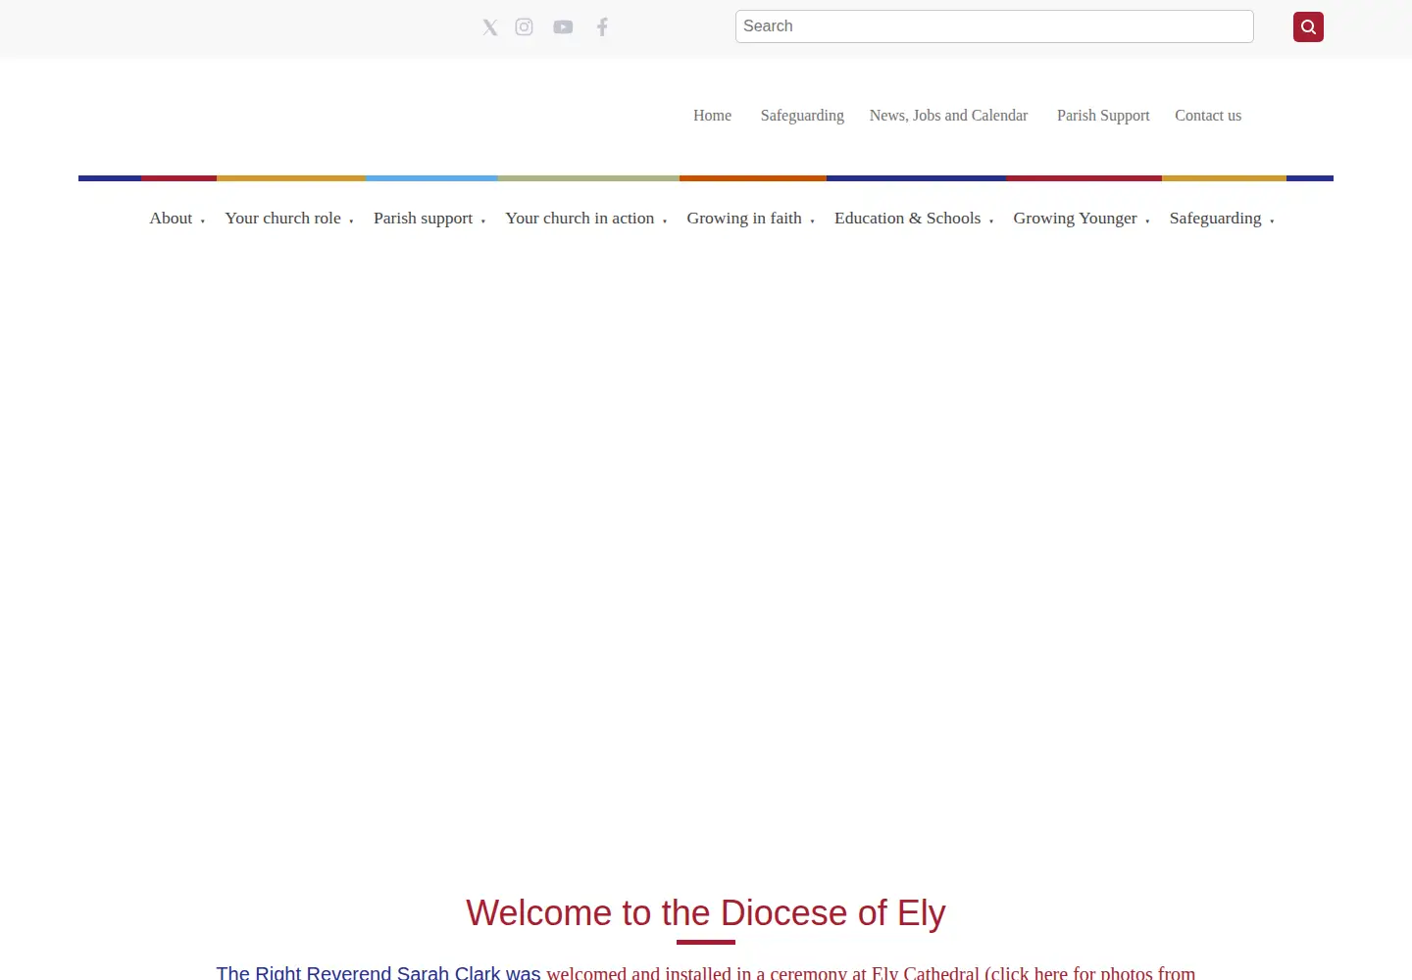This screenshot has width=1412, height=980.
Task: Open the Contact us page
Action: tap(1208, 116)
